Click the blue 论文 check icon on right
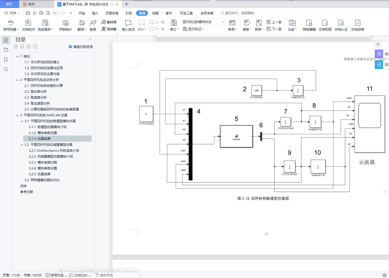 (x=379, y=65)
